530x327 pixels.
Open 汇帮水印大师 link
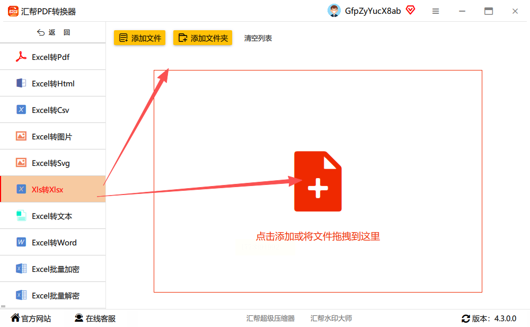(331, 318)
